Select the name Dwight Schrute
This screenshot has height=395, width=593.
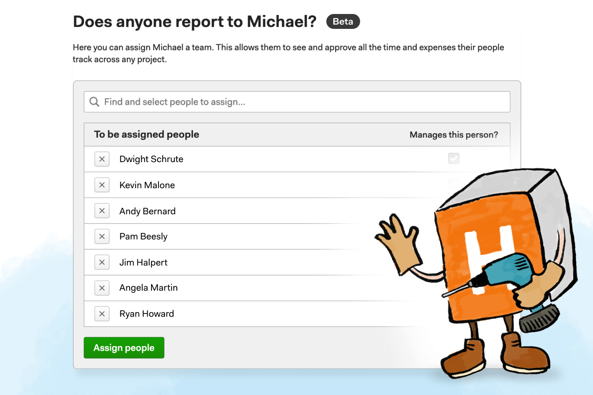point(151,159)
